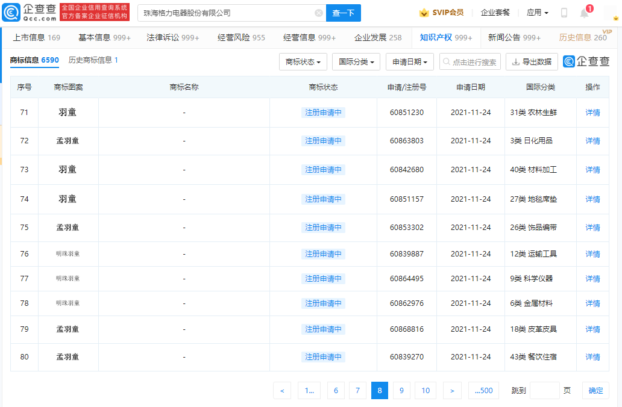Switch to the 法律诉讼 tab
622x407 pixels.
[x=172, y=37]
